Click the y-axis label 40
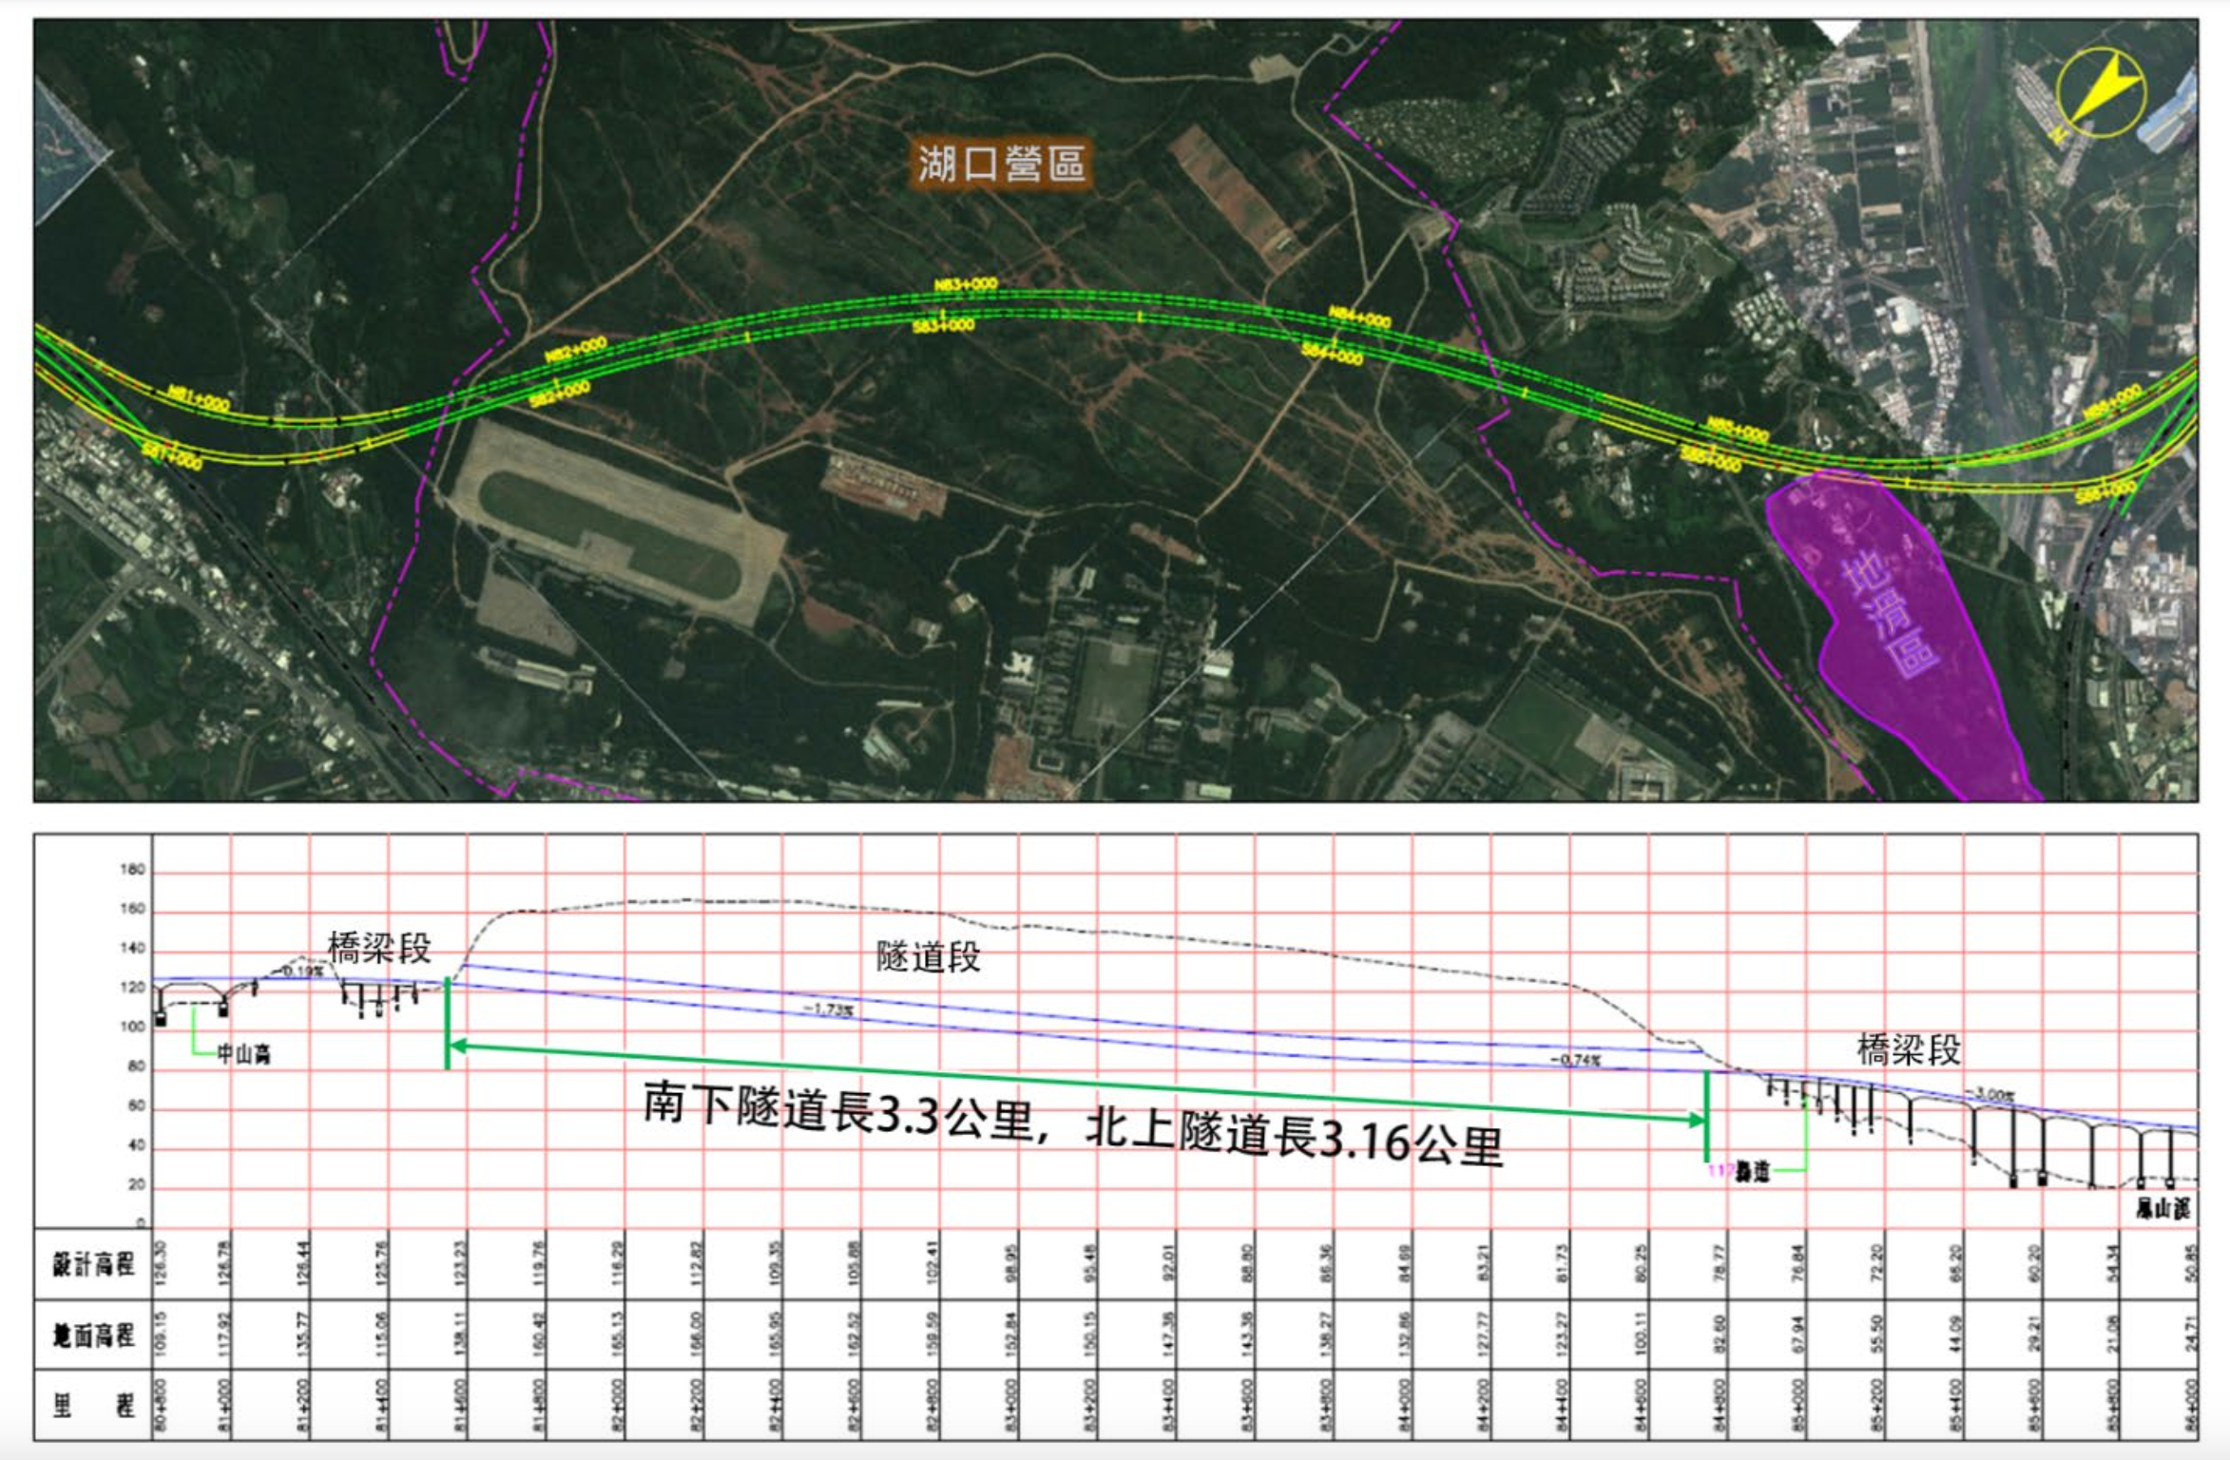Image resolution: width=2230 pixels, height=1460 pixels. (137, 1145)
